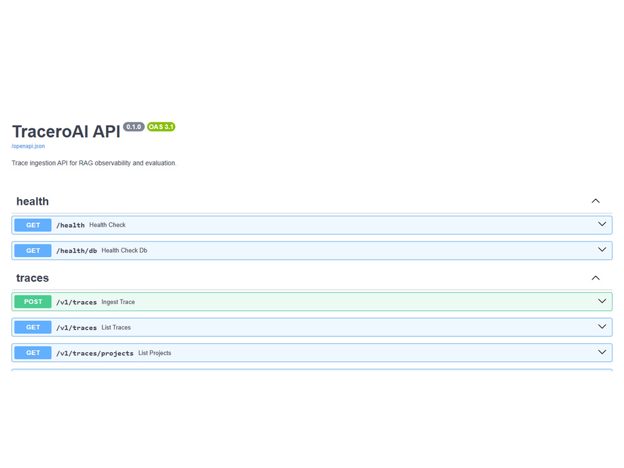
Task: Click the OAS 3.1 badge
Action: click(161, 127)
